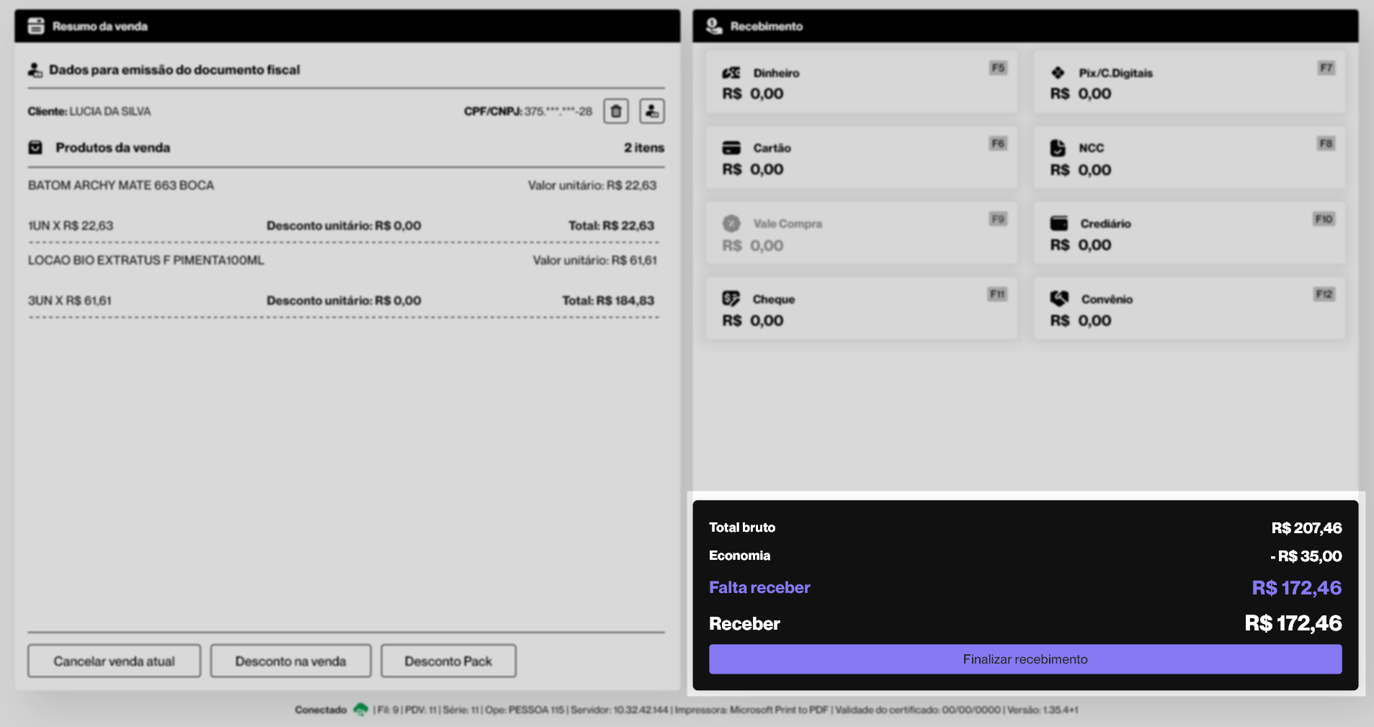
Task: Choose Pix/C.Digitais payment method
Action: (x=1189, y=82)
